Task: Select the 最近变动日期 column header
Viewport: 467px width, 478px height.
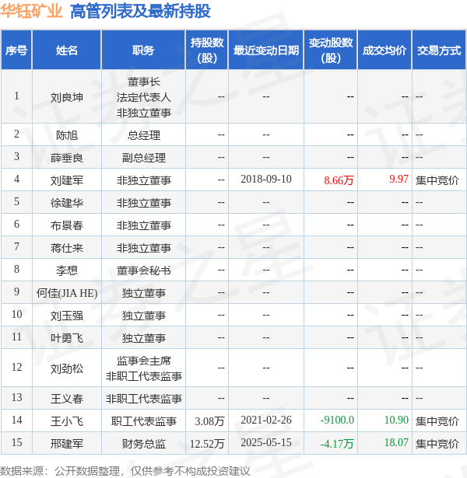Action: pyautogui.click(x=266, y=50)
